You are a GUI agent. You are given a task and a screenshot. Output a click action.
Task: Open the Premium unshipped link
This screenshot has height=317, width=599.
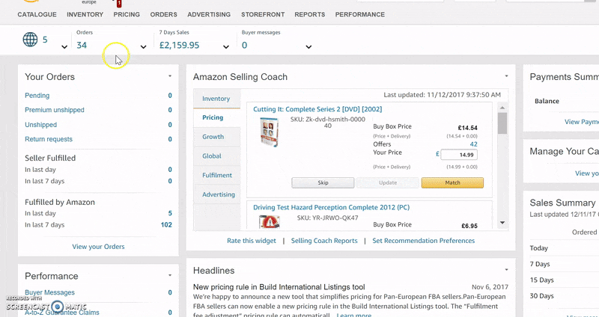pyautogui.click(x=55, y=110)
